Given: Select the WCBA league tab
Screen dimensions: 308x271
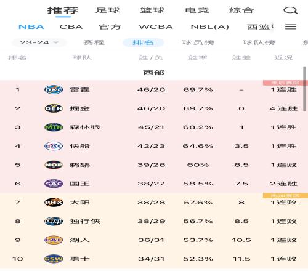Looking at the screenshot, I should tap(156, 27).
